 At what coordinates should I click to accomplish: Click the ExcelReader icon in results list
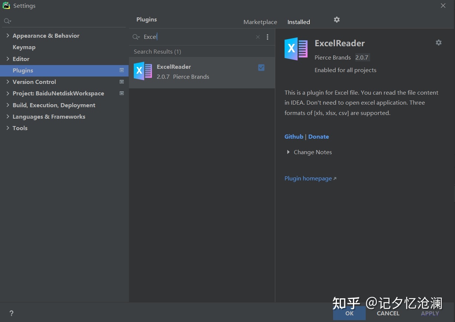pyautogui.click(x=143, y=71)
